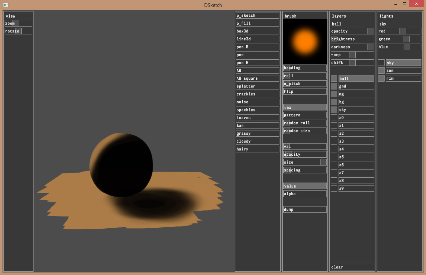Click the orange brush preview thumbnail
The height and width of the screenshot is (275, 426).
tap(305, 41)
